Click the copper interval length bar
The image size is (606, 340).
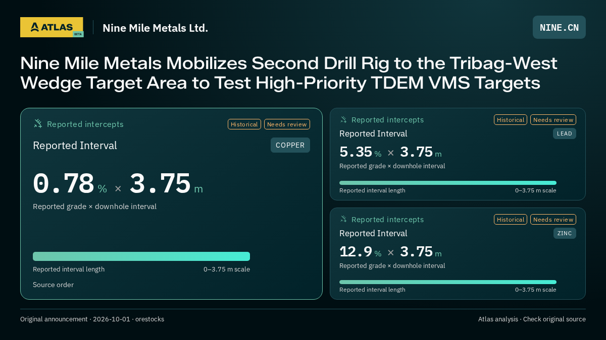pos(141,256)
